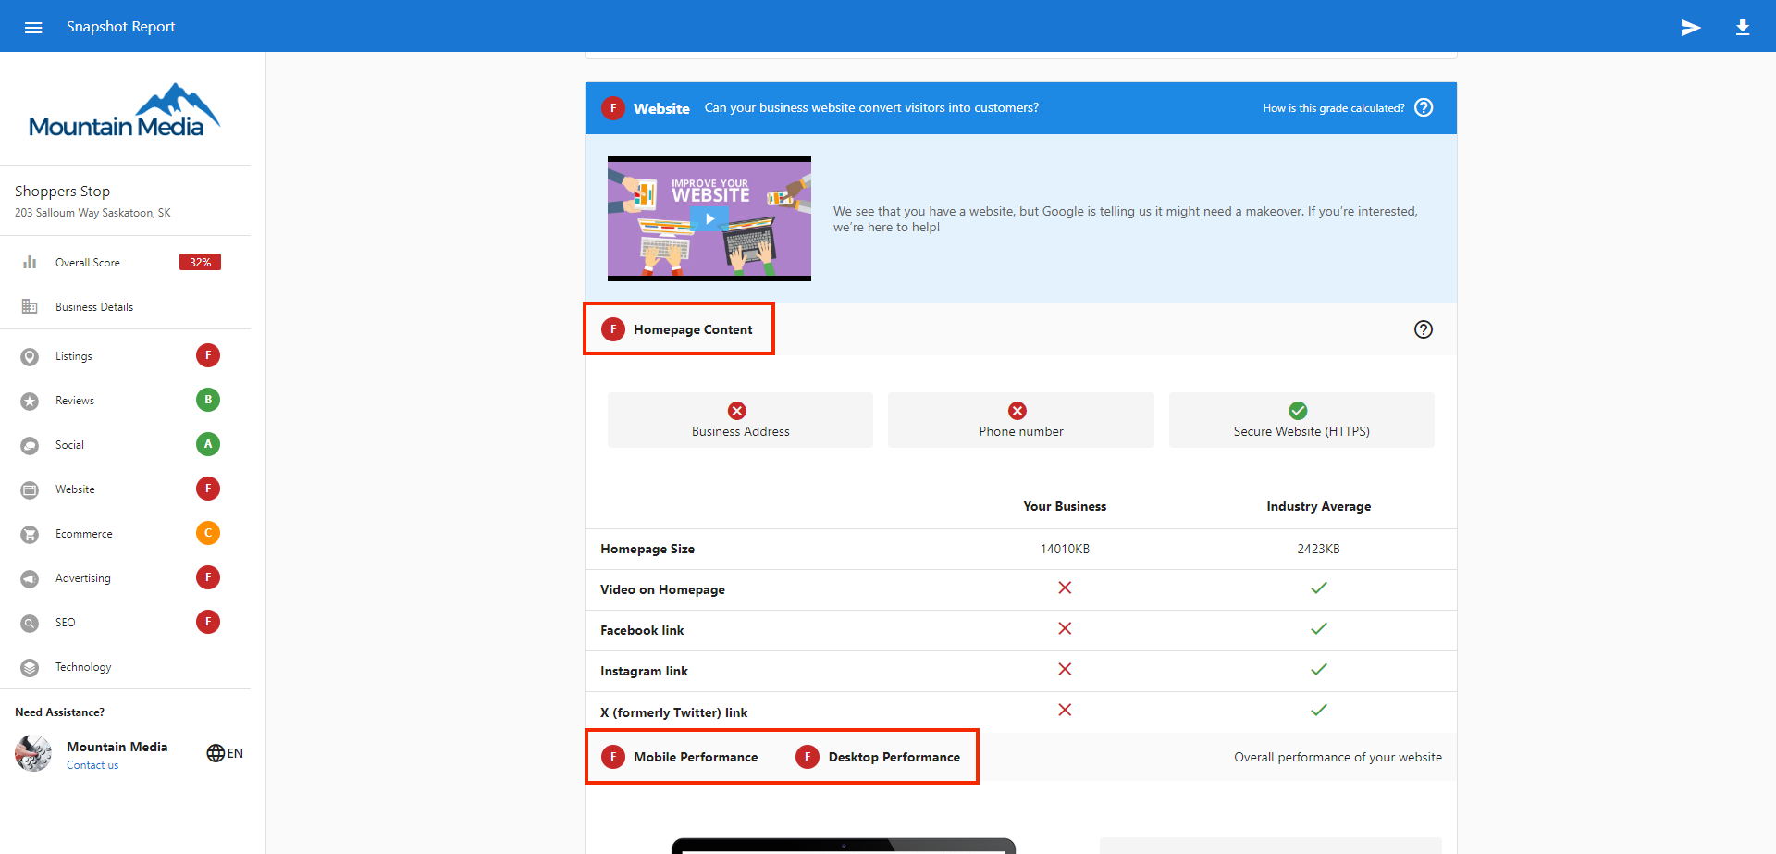This screenshot has height=854, width=1776.
Task: Click the Ecommerce cart icon
Action: pyautogui.click(x=30, y=535)
